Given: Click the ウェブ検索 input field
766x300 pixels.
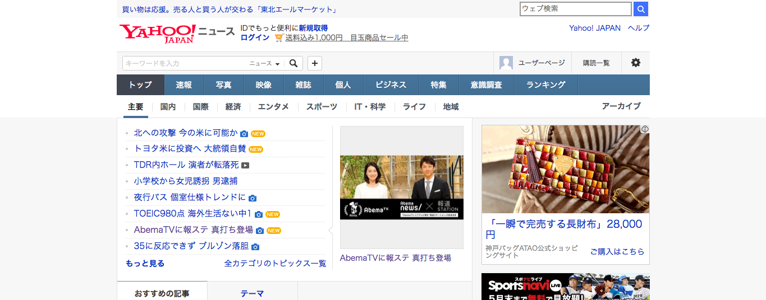Looking at the screenshot, I should [x=575, y=9].
